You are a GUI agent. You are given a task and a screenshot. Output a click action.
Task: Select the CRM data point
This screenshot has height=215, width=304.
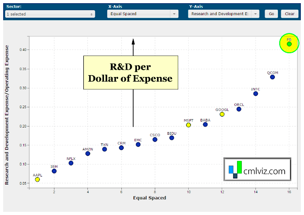(x=121, y=148)
